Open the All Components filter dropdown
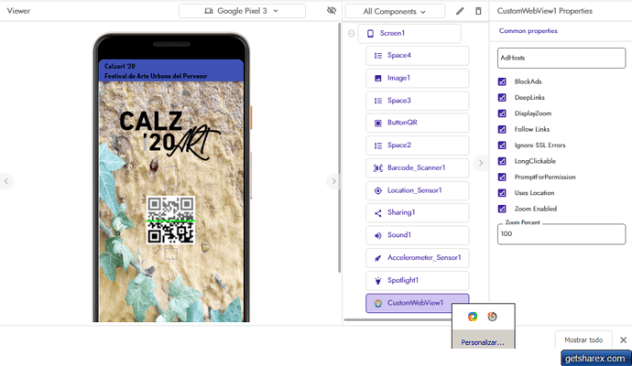632x366 pixels. click(395, 11)
